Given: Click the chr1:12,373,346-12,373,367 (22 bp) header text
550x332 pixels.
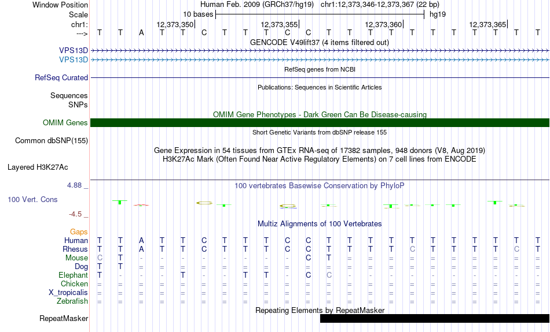Looking at the screenshot, I should click(x=380, y=5).
